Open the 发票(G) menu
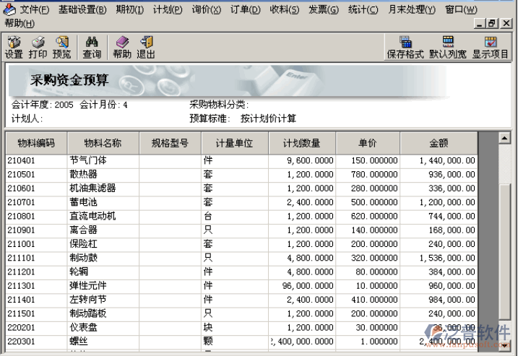518x356 pixels. coord(324,9)
